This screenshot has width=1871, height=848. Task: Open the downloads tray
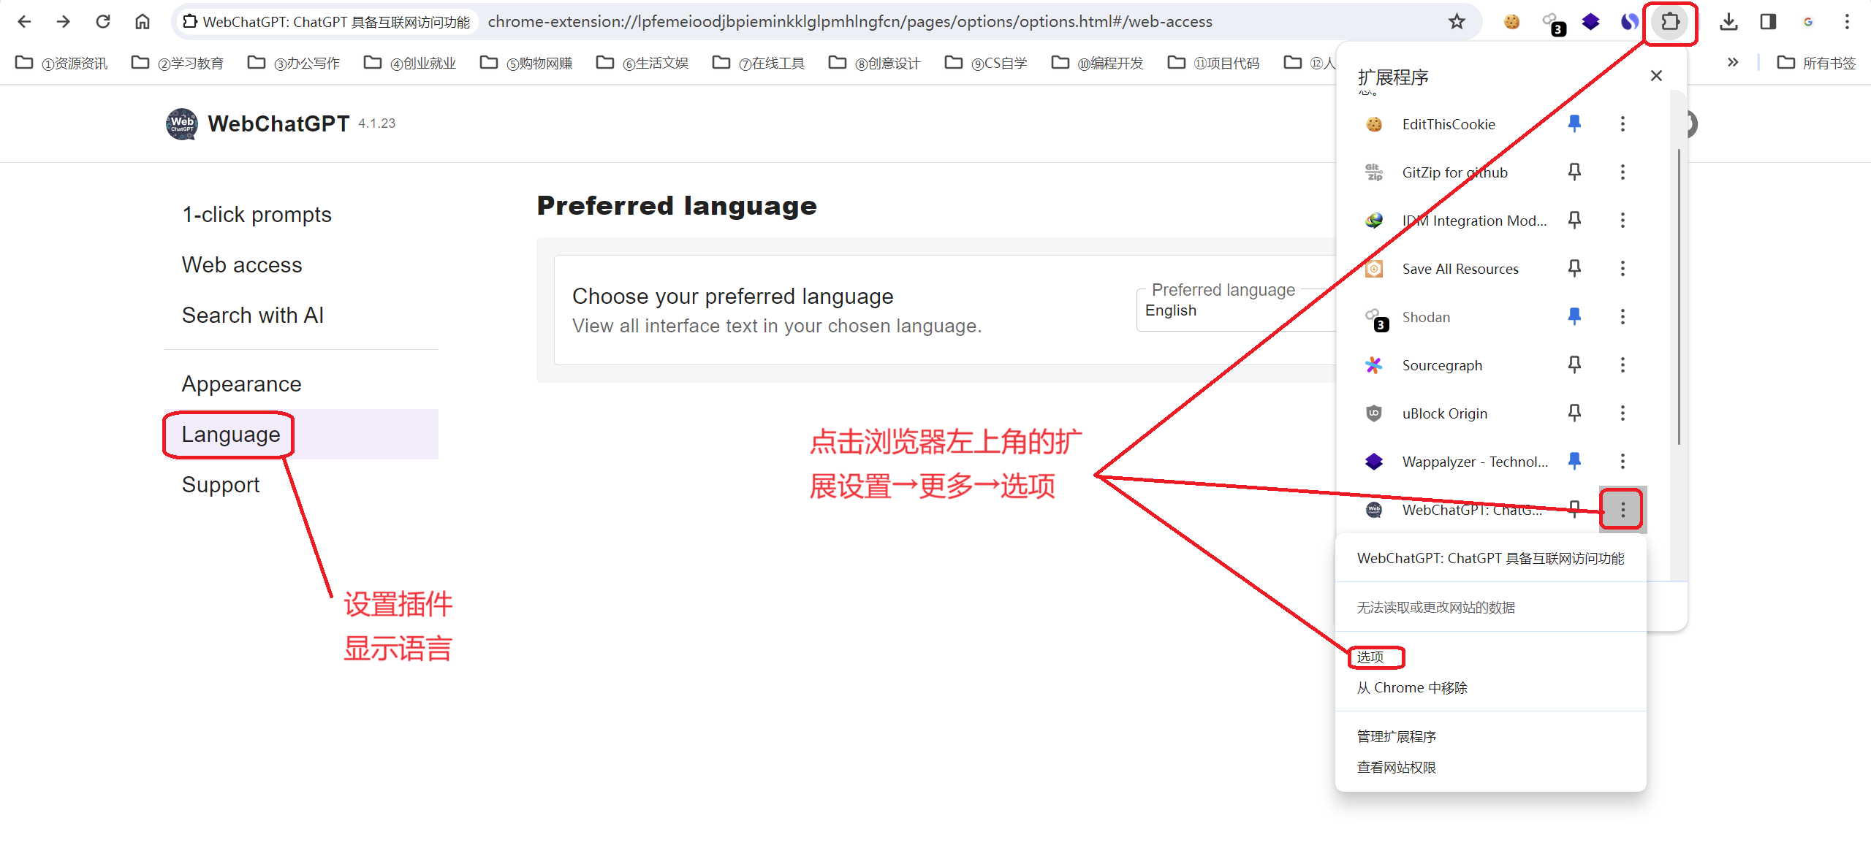(x=1728, y=21)
